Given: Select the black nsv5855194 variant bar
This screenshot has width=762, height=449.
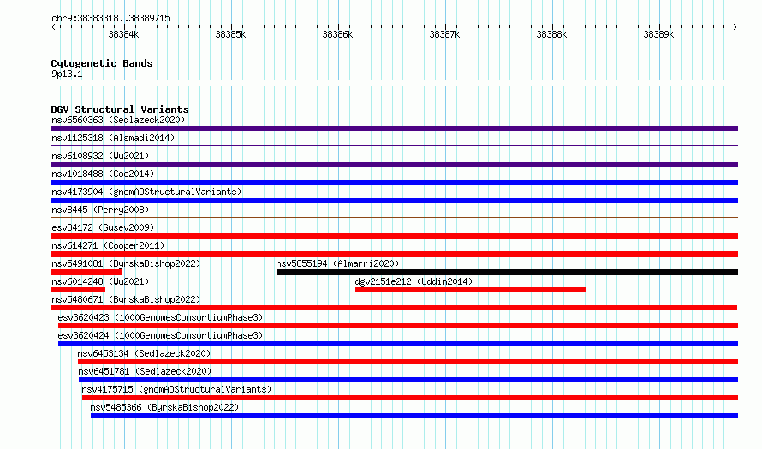Looking at the screenshot, I should pos(508,272).
